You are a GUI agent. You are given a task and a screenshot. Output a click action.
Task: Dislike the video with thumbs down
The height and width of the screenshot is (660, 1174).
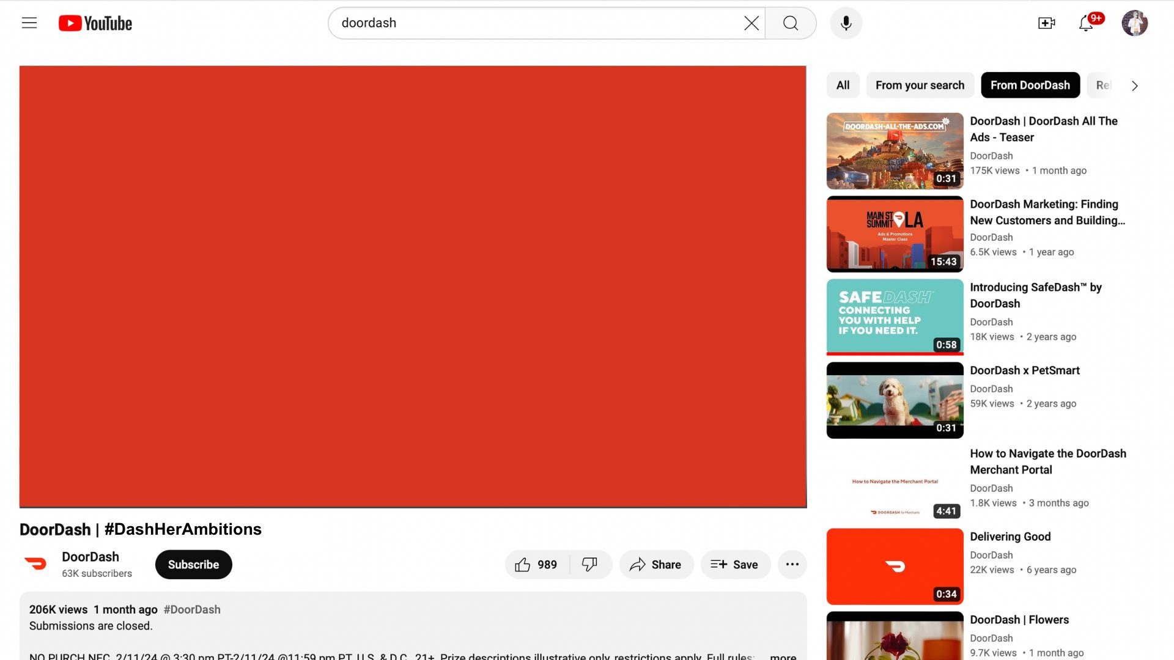(590, 565)
